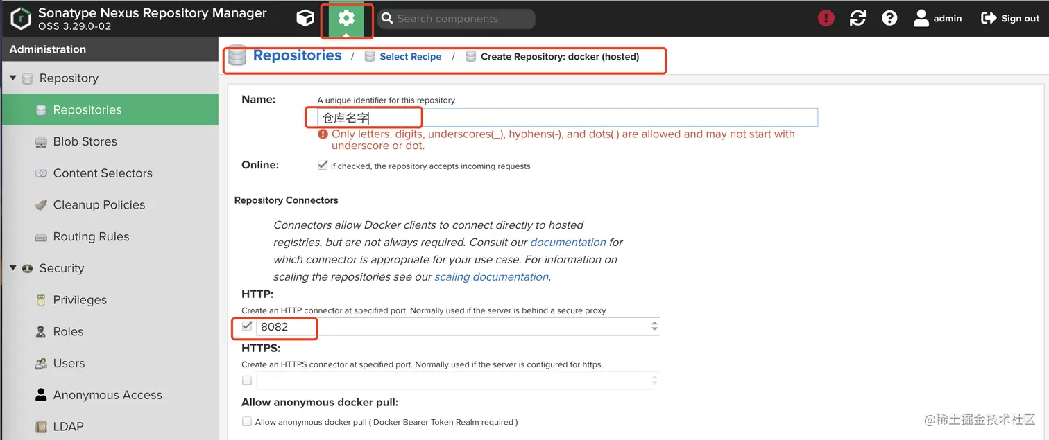
Task: Click the Users icon
Action: coord(41,364)
